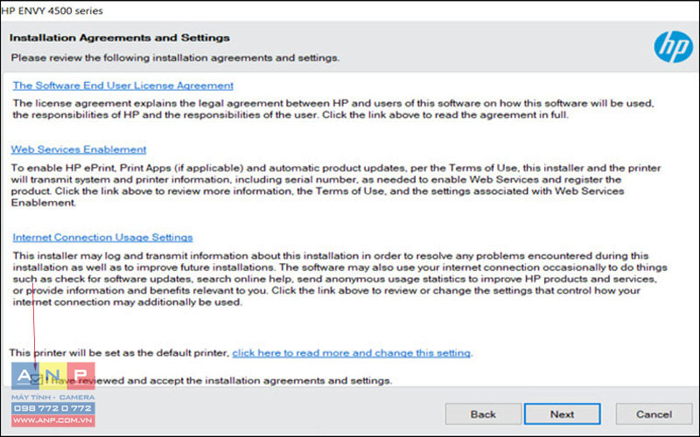
Task: Click the 'Please review the following' subtitle
Action: click(x=176, y=58)
